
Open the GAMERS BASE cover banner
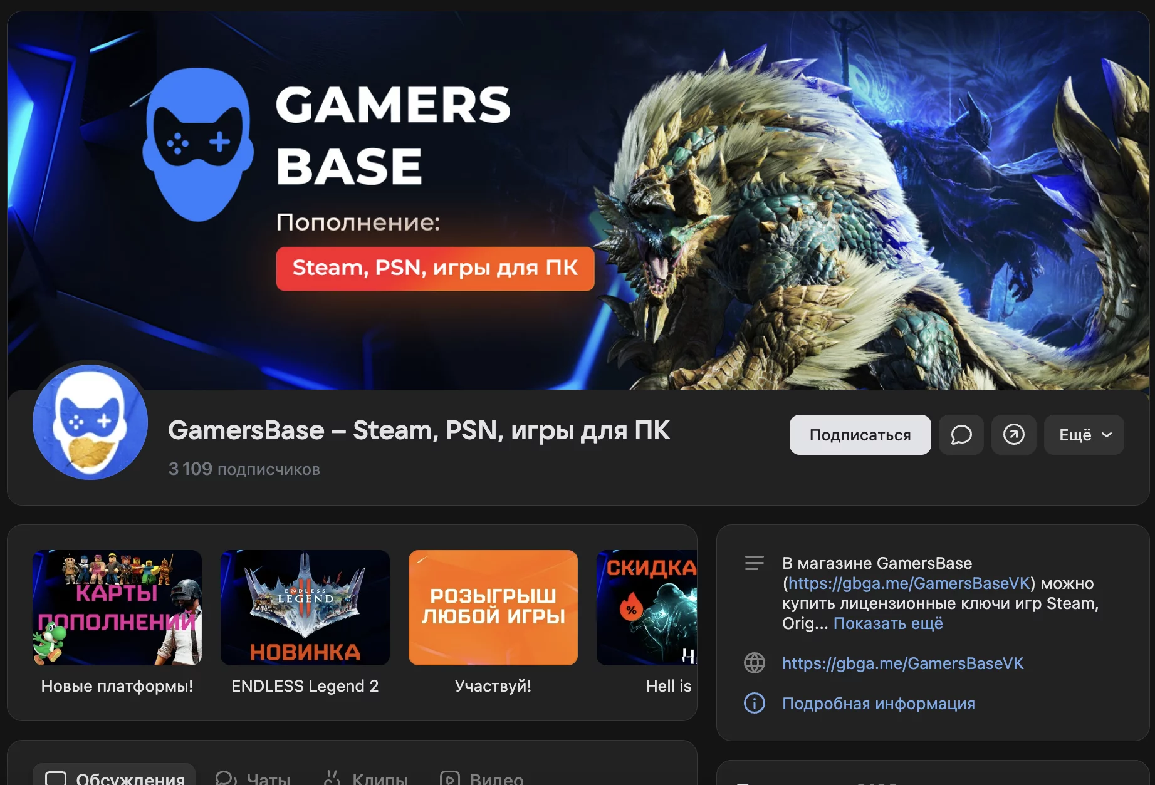click(x=578, y=200)
